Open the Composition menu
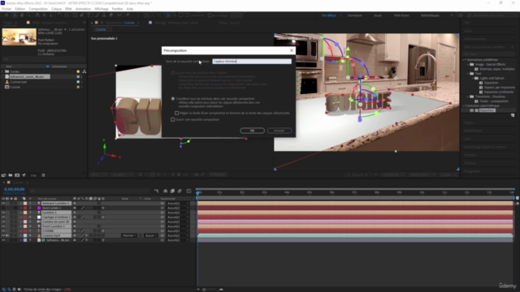520x292 pixels. click(x=38, y=9)
